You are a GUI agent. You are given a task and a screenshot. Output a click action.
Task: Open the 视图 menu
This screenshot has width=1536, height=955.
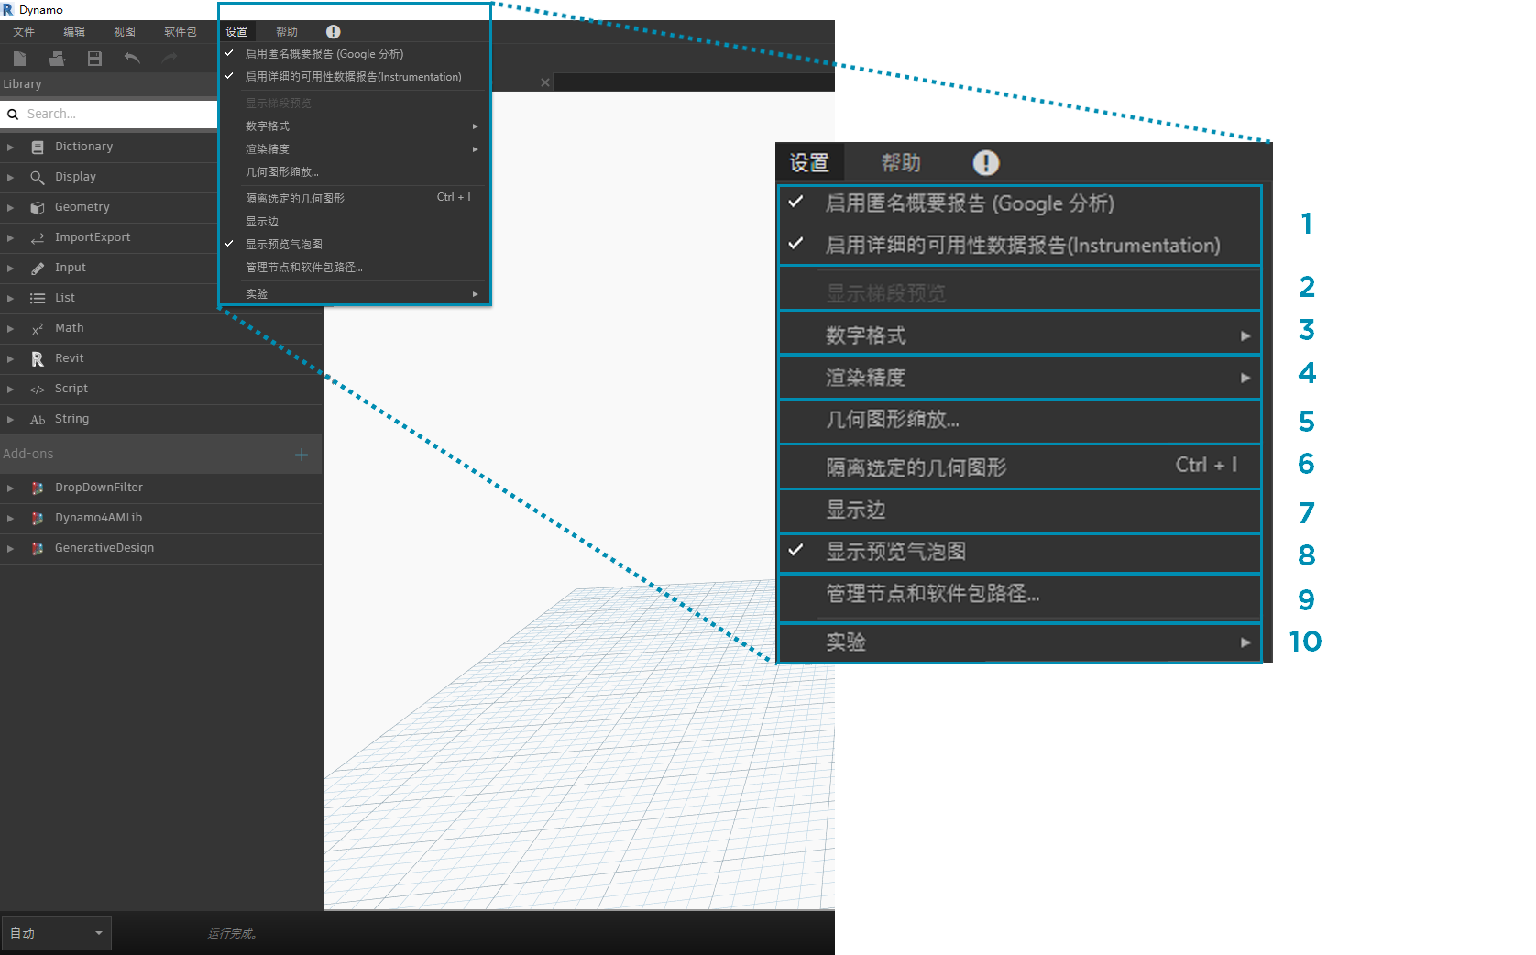125,32
